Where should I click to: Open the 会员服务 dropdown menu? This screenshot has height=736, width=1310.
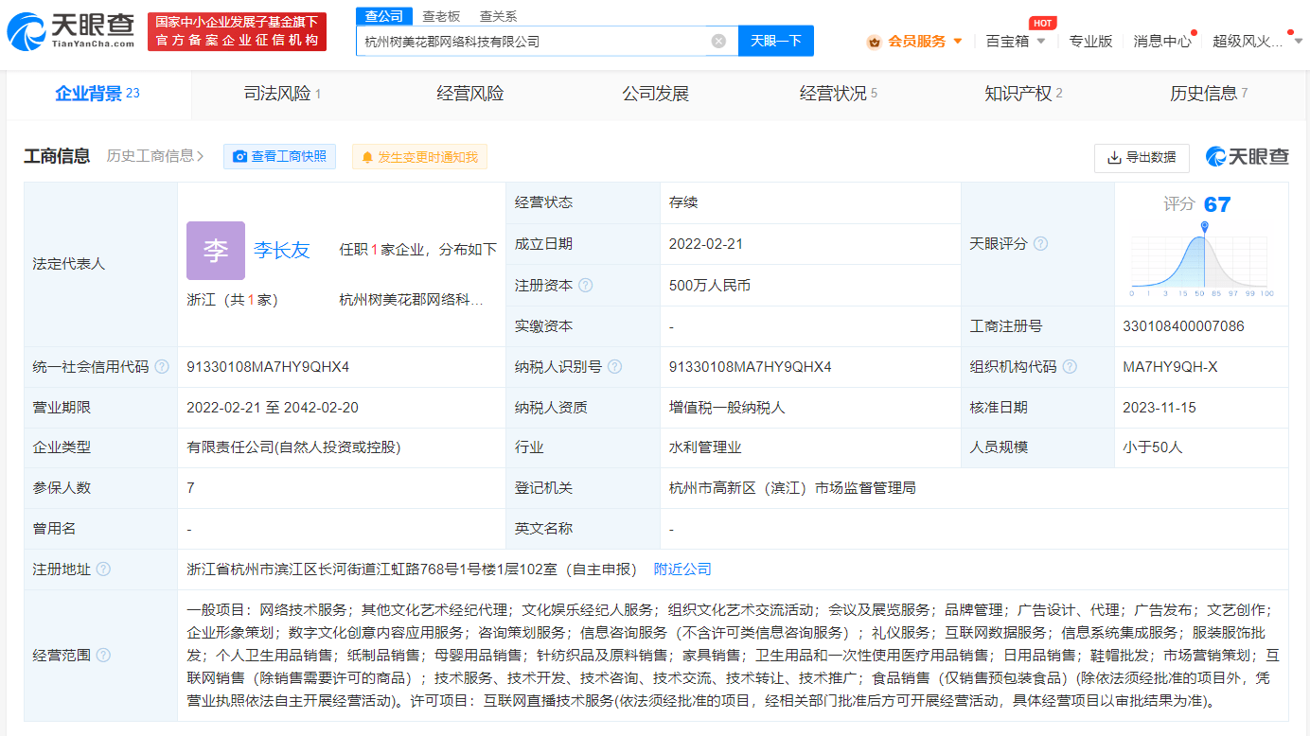pos(916,41)
